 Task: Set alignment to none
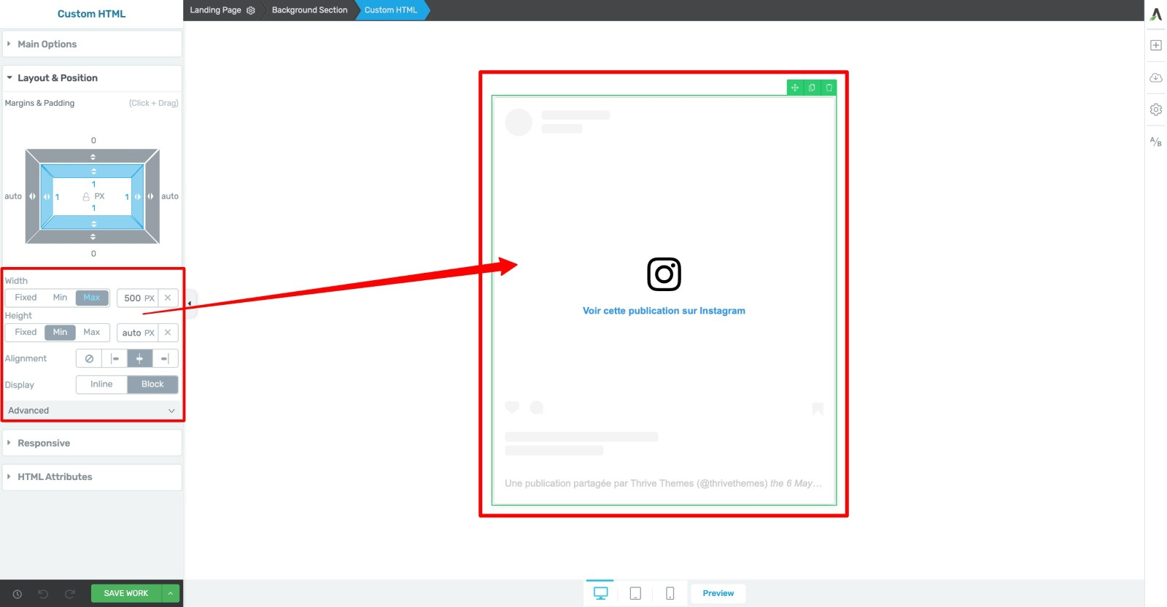[x=89, y=359]
